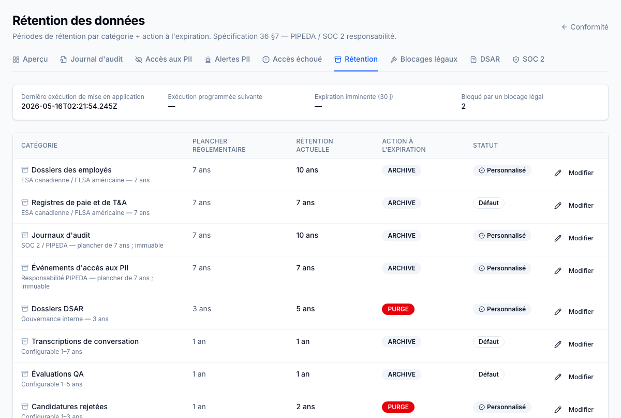
Task: Click pencil icon for Événements d'accès aux PII
Action: click(558, 271)
